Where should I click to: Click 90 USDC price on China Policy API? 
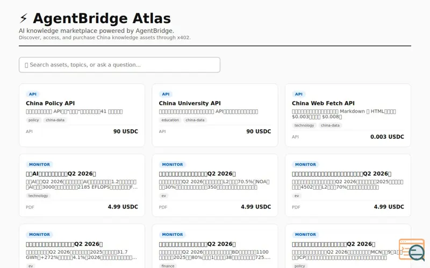pyautogui.click(x=126, y=131)
